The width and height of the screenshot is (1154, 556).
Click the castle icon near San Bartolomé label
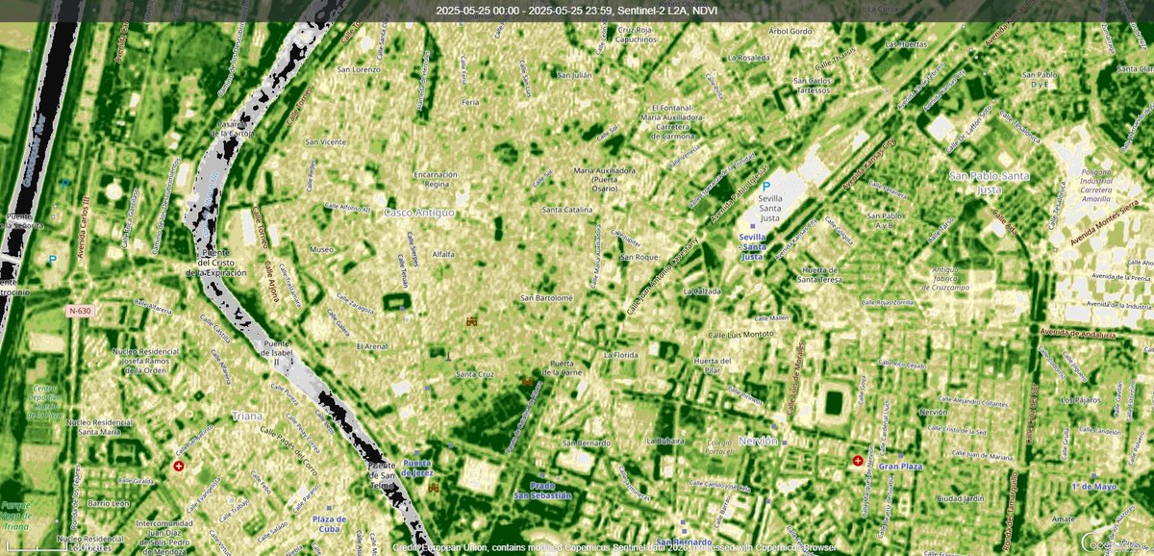(x=471, y=320)
